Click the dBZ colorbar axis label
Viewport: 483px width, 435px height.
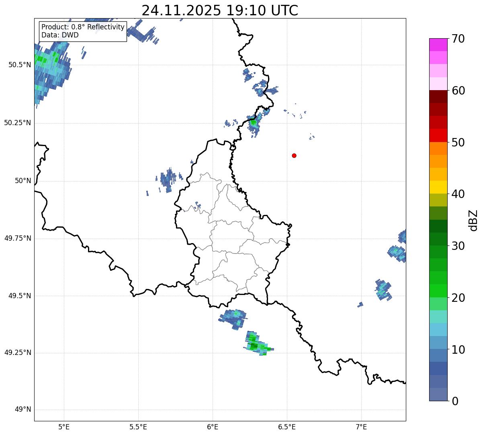(474, 220)
